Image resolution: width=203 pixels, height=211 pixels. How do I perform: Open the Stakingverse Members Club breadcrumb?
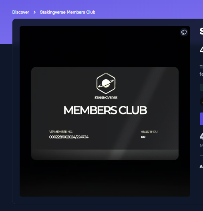tap(68, 12)
